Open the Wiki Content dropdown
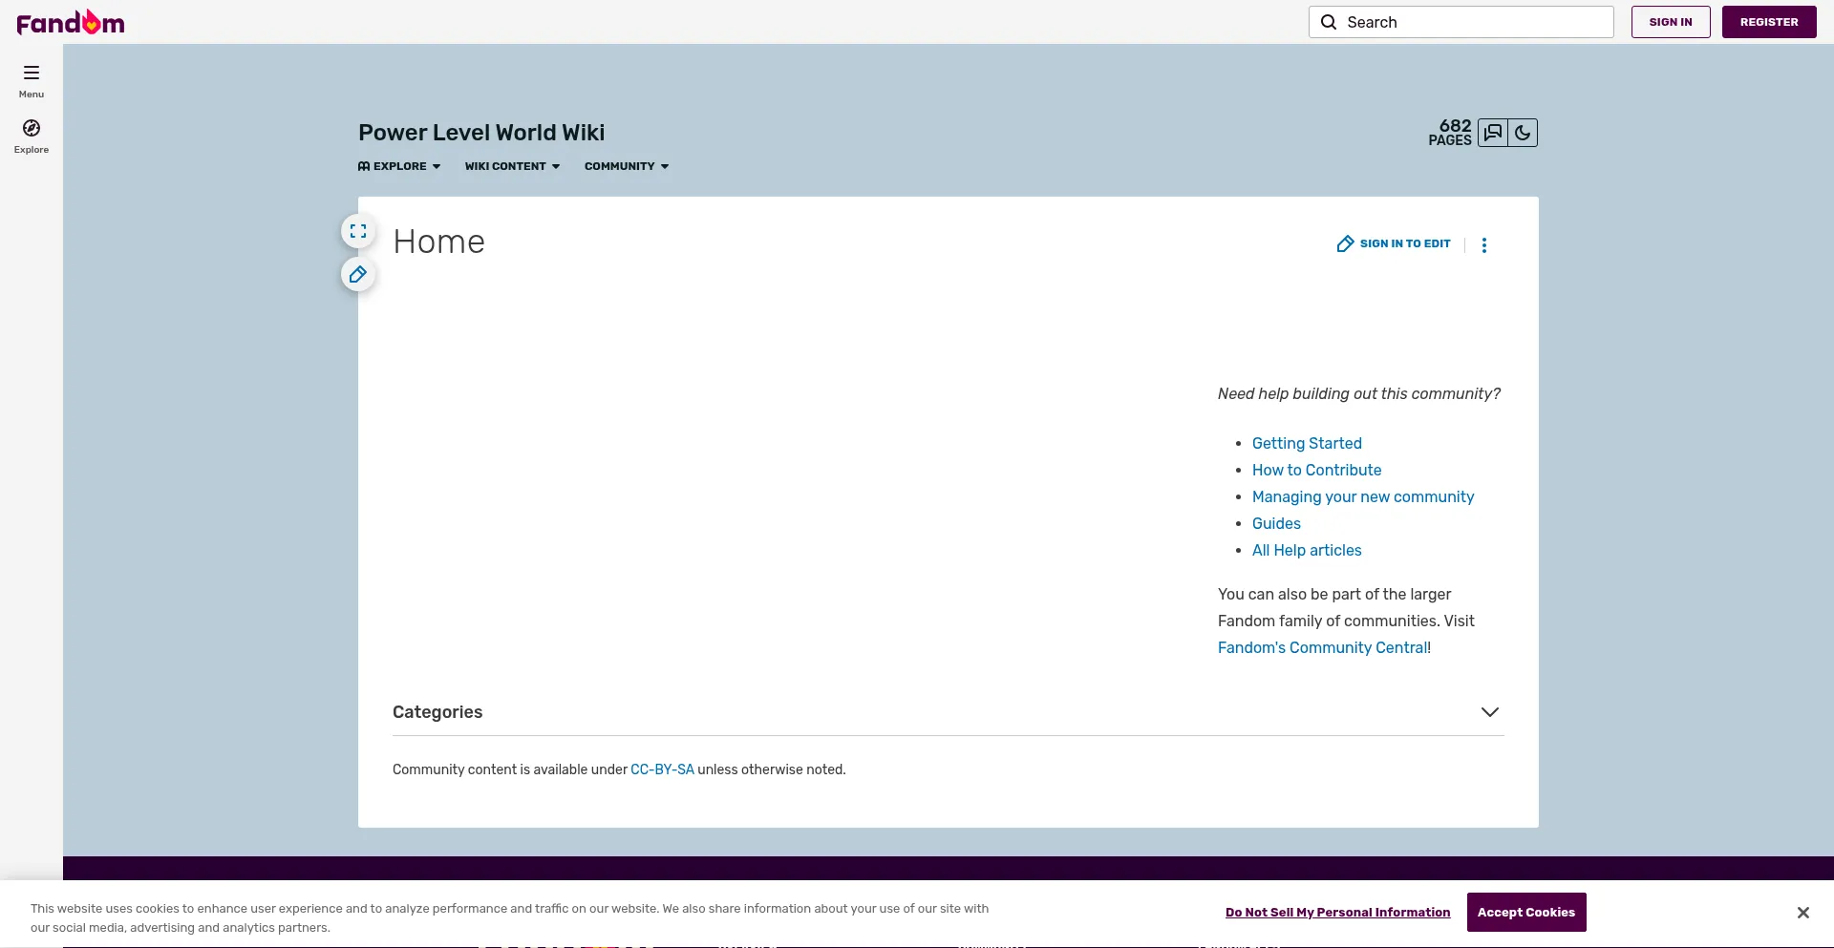The height and width of the screenshot is (948, 1834). click(512, 166)
